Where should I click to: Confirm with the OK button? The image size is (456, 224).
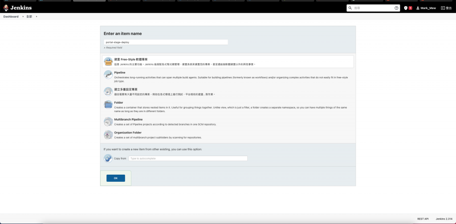[116, 178]
